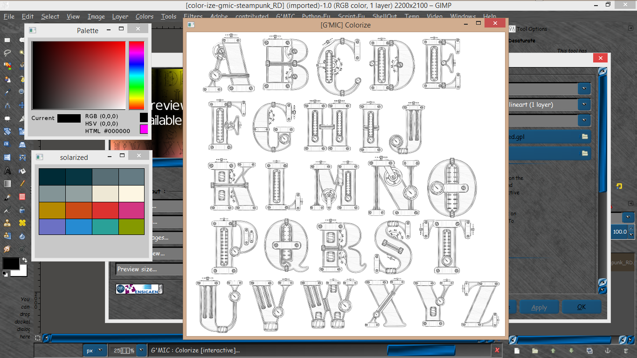Activate the Clone stamp tool
This screenshot has width=637, height=358.
click(7, 223)
